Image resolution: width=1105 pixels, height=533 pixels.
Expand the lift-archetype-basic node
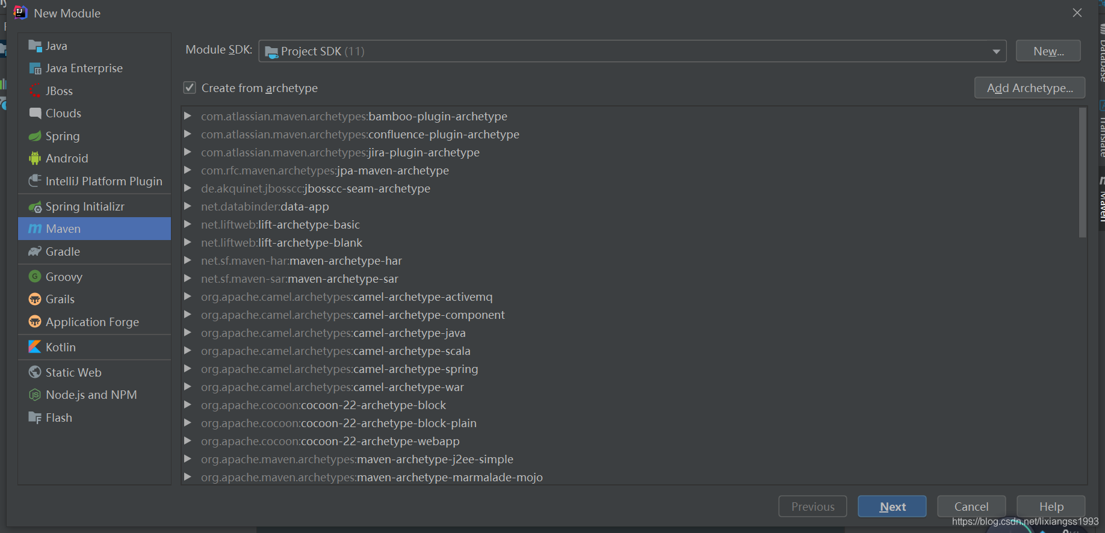click(188, 224)
